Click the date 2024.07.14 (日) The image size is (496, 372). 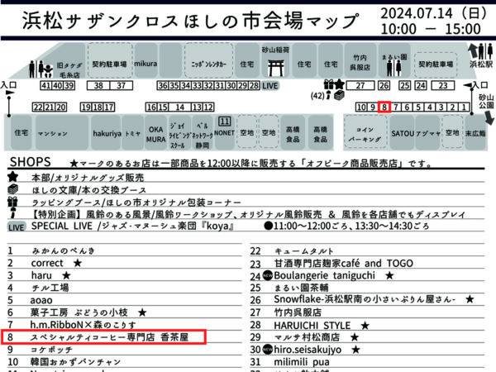coord(434,13)
